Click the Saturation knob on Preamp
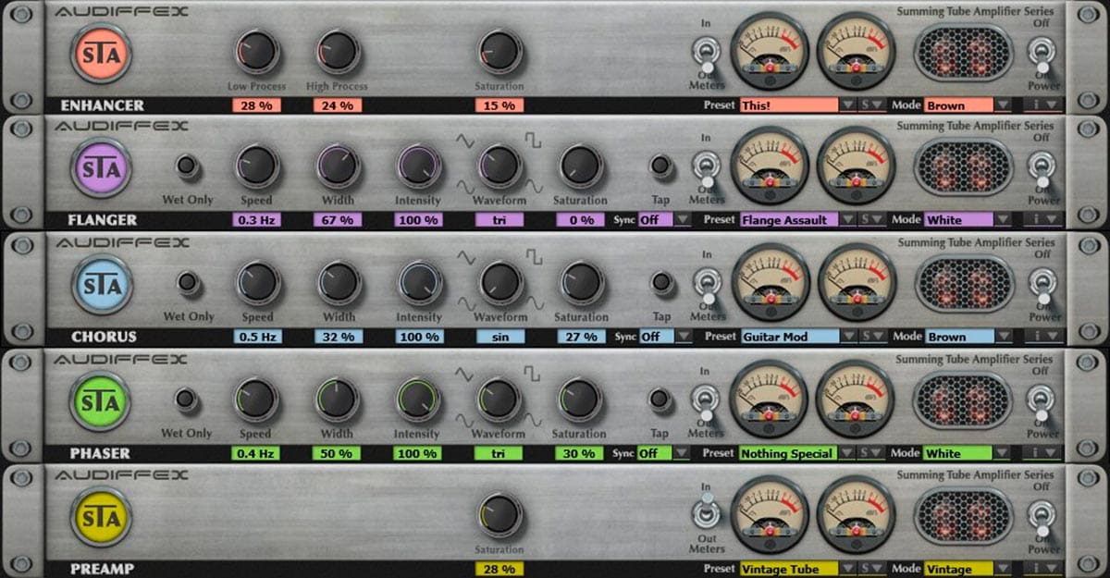This screenshot has width=1110, height=578. coord(499,515)
